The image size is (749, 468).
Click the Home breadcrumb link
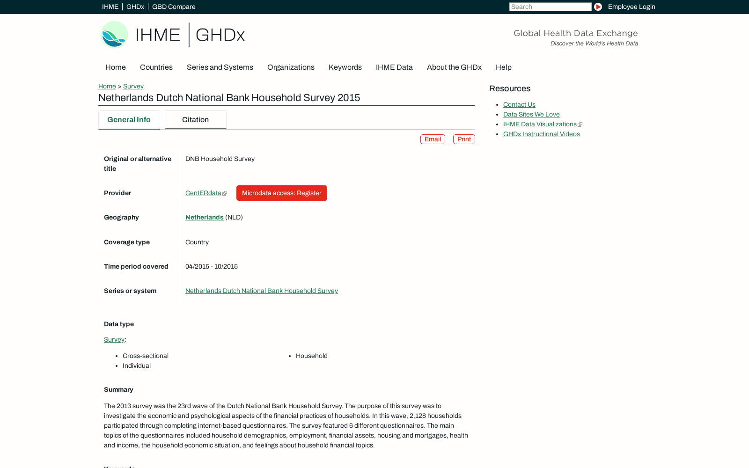click(107, 87)
